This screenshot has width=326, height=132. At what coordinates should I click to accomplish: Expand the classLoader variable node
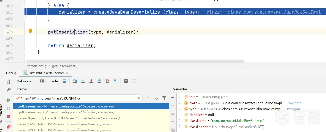179,127
